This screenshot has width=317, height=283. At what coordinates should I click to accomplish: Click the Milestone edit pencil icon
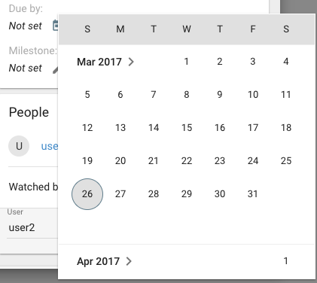(x=56, y=70)
